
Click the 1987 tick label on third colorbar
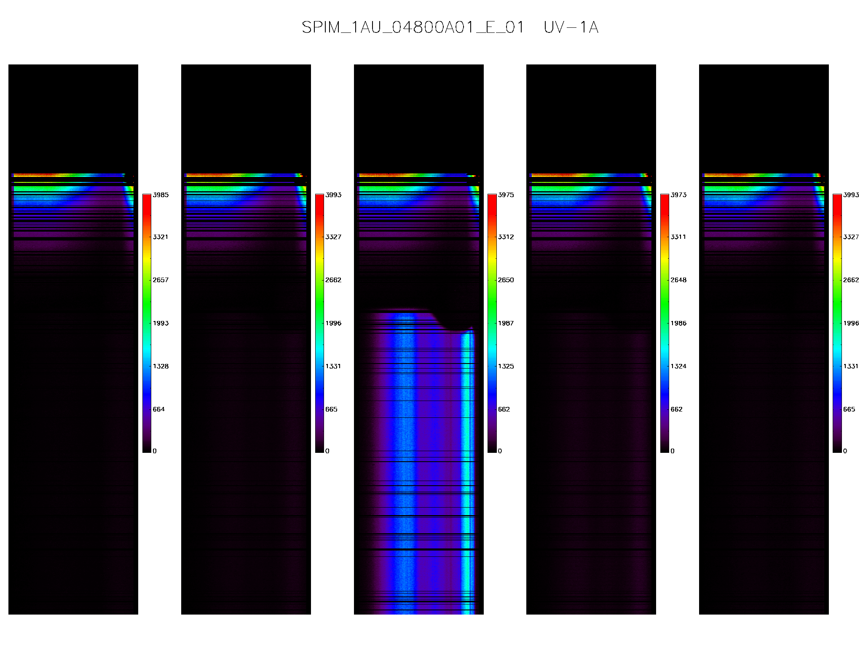tap(506, 323)
